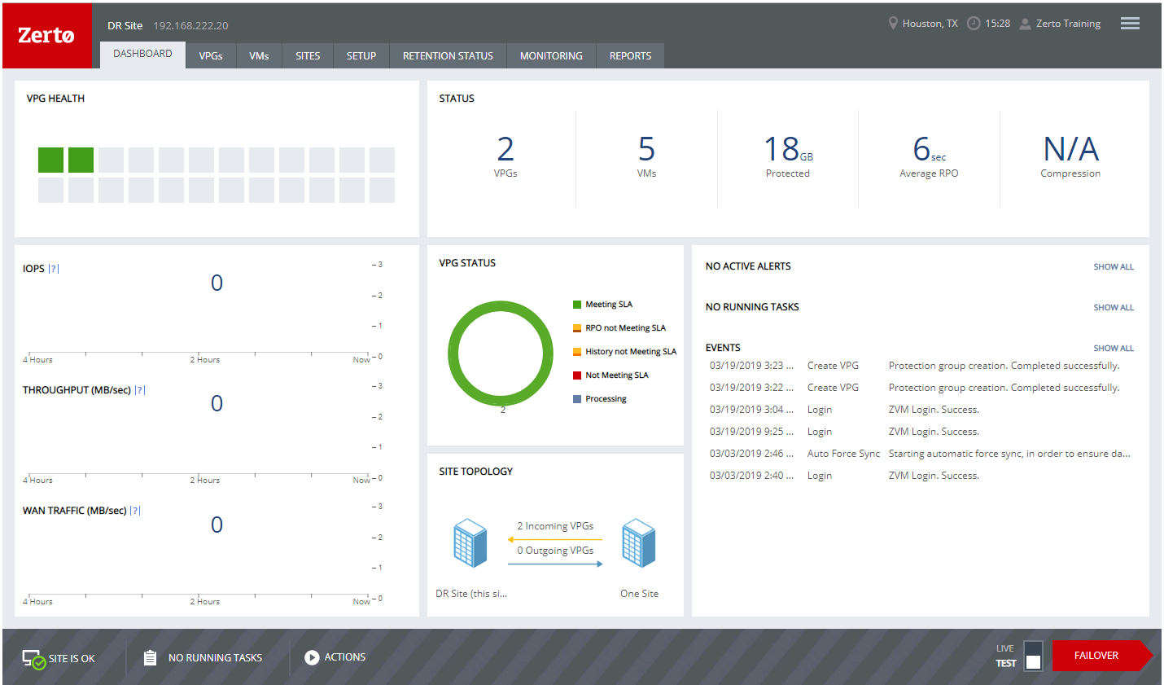This screenshot has width=1164, height=685.
Task: Click the IOPS help question mark
Action: coord(54,269)
